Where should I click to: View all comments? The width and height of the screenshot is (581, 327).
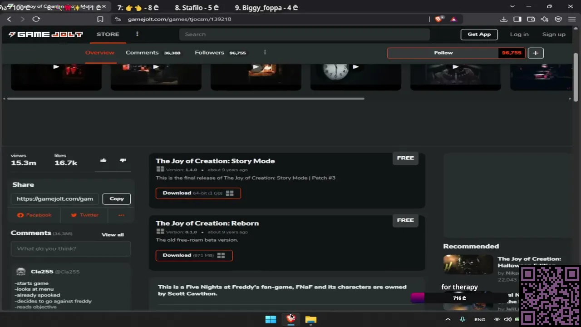[x=113, y=235]
